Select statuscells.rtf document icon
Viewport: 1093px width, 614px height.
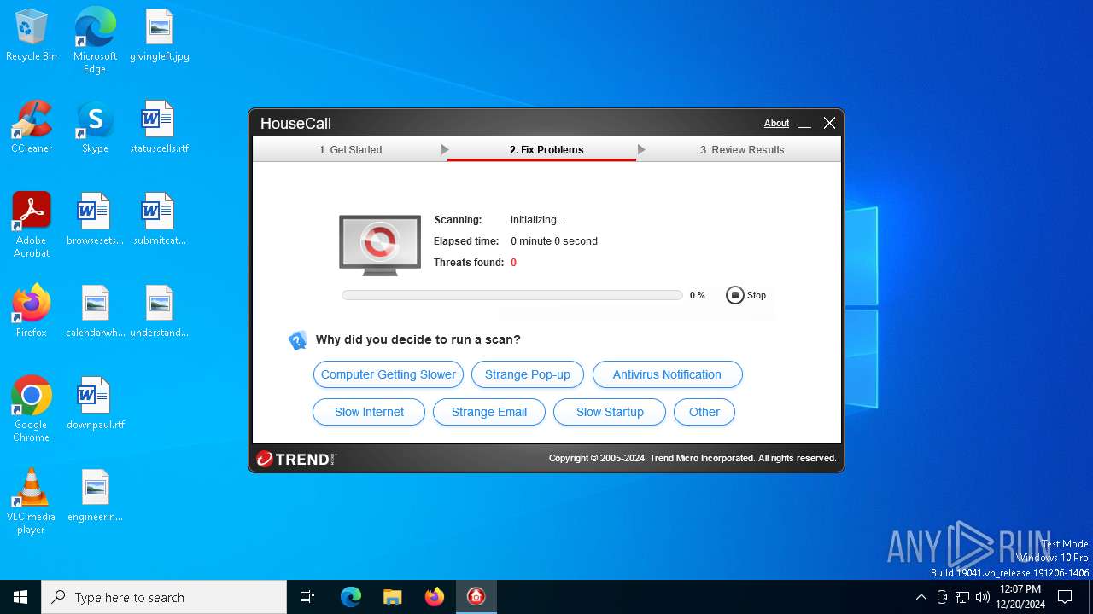click(160, 128)
